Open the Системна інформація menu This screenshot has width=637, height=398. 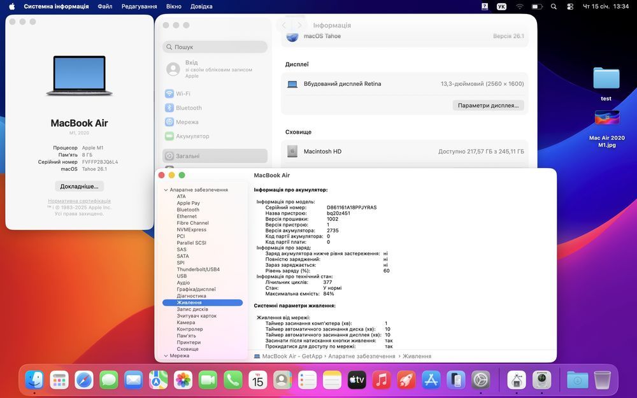tap(56, 6)
